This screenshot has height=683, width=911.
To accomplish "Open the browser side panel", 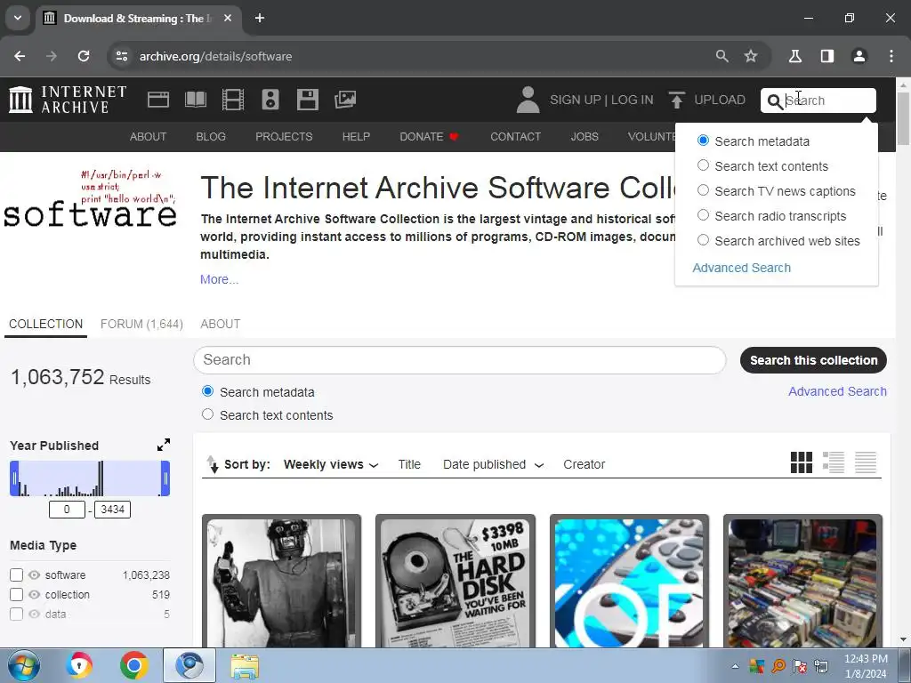I will (x=826, y=56).
